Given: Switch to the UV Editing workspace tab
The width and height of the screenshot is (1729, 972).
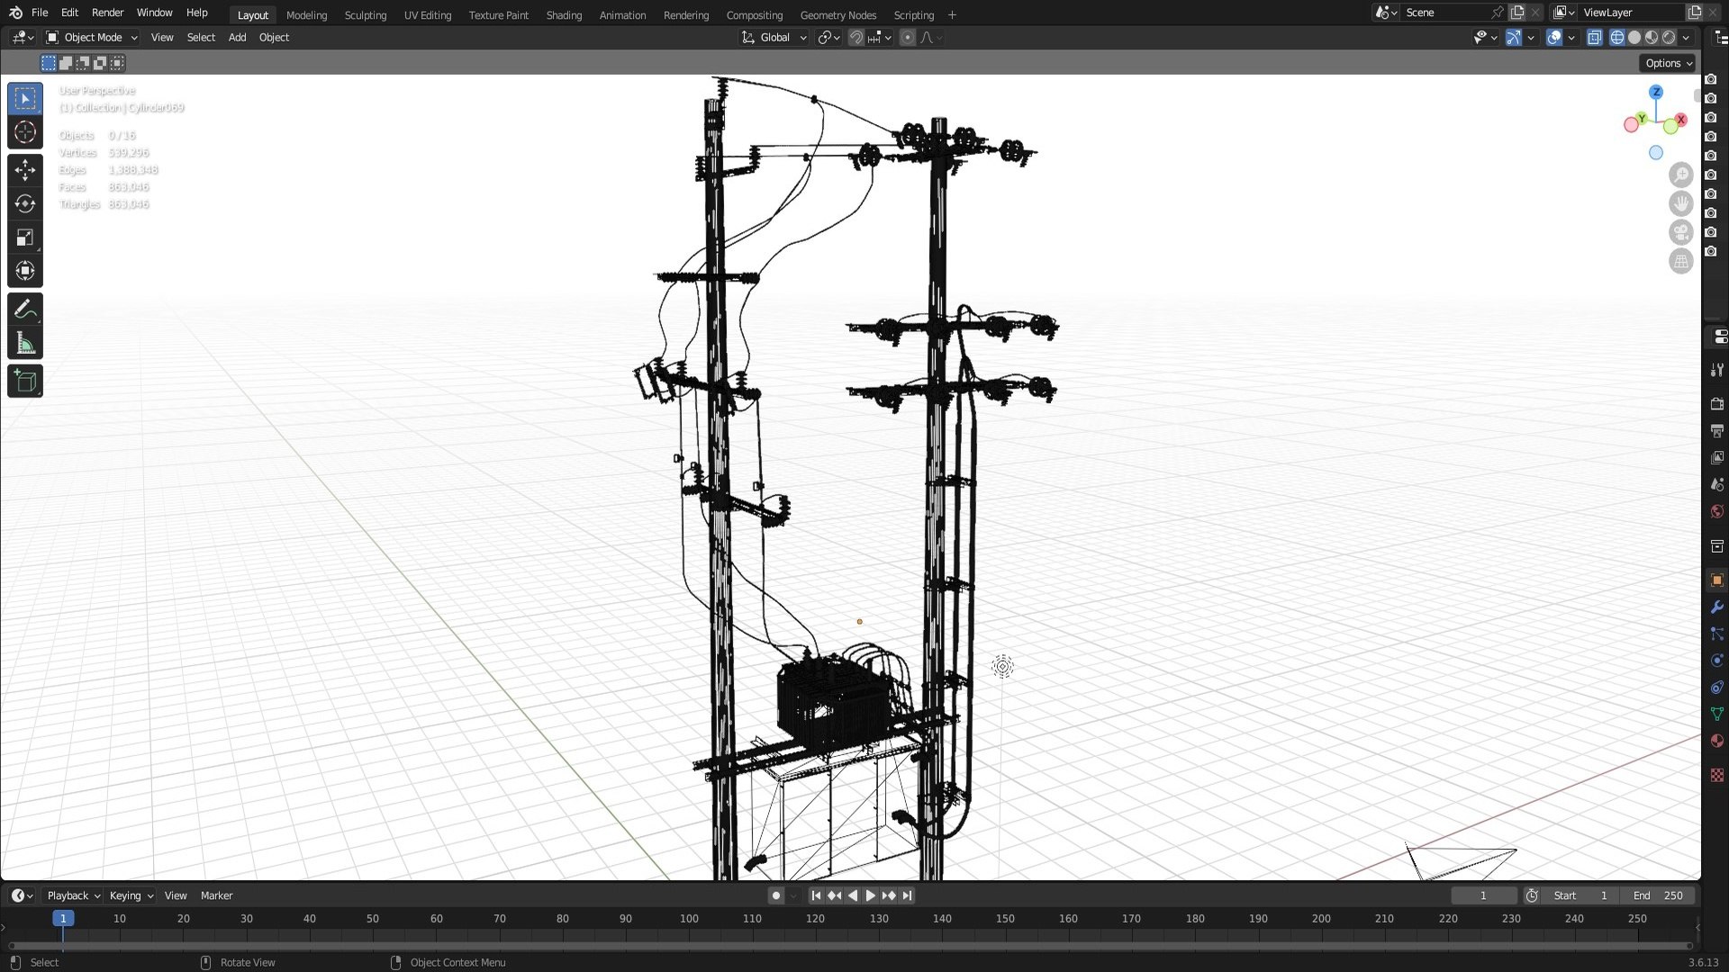Looking at the screenshot, I should (x=428, y=15).
